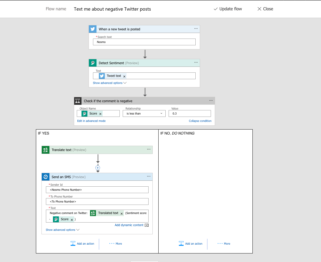The height and width of the screenshot is (262, 321).
Task: Click the Twitter icon on trigger card
Action: point(93,29)
